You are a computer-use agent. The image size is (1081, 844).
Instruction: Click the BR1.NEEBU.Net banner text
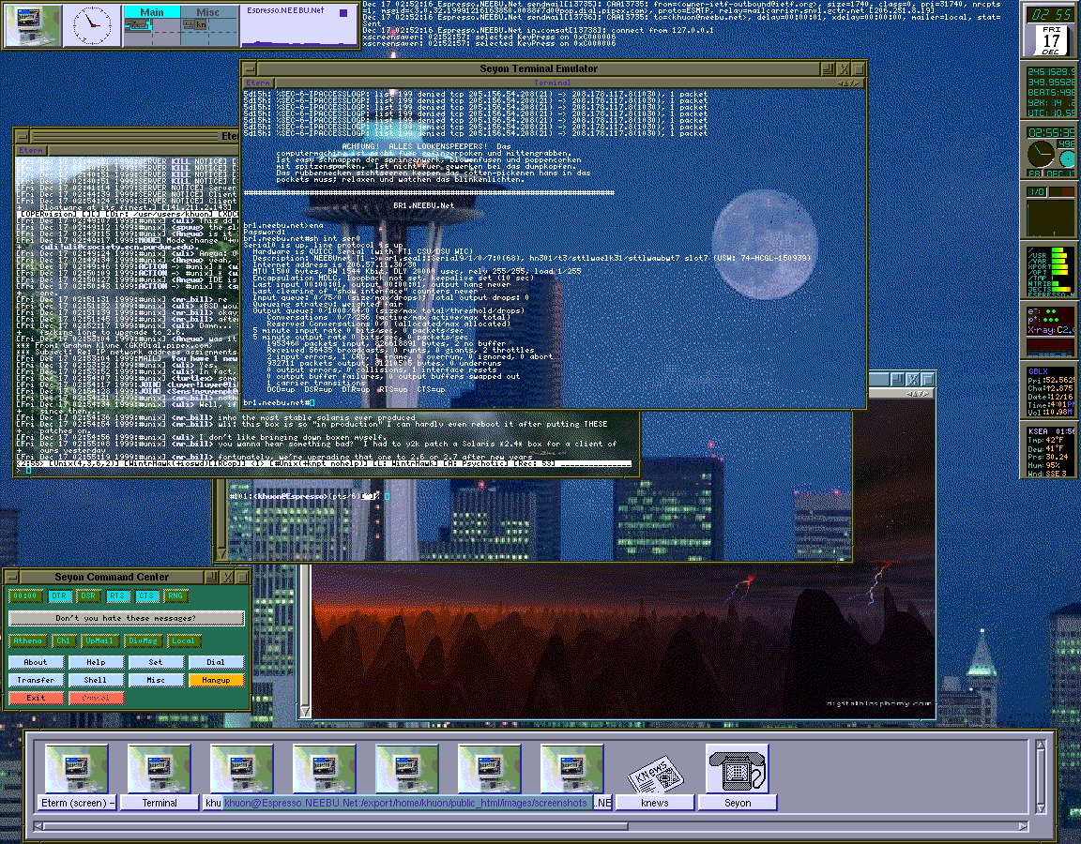tap(423, 205)
